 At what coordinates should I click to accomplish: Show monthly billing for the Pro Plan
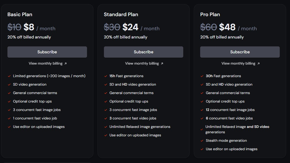[x=238, y=64]
